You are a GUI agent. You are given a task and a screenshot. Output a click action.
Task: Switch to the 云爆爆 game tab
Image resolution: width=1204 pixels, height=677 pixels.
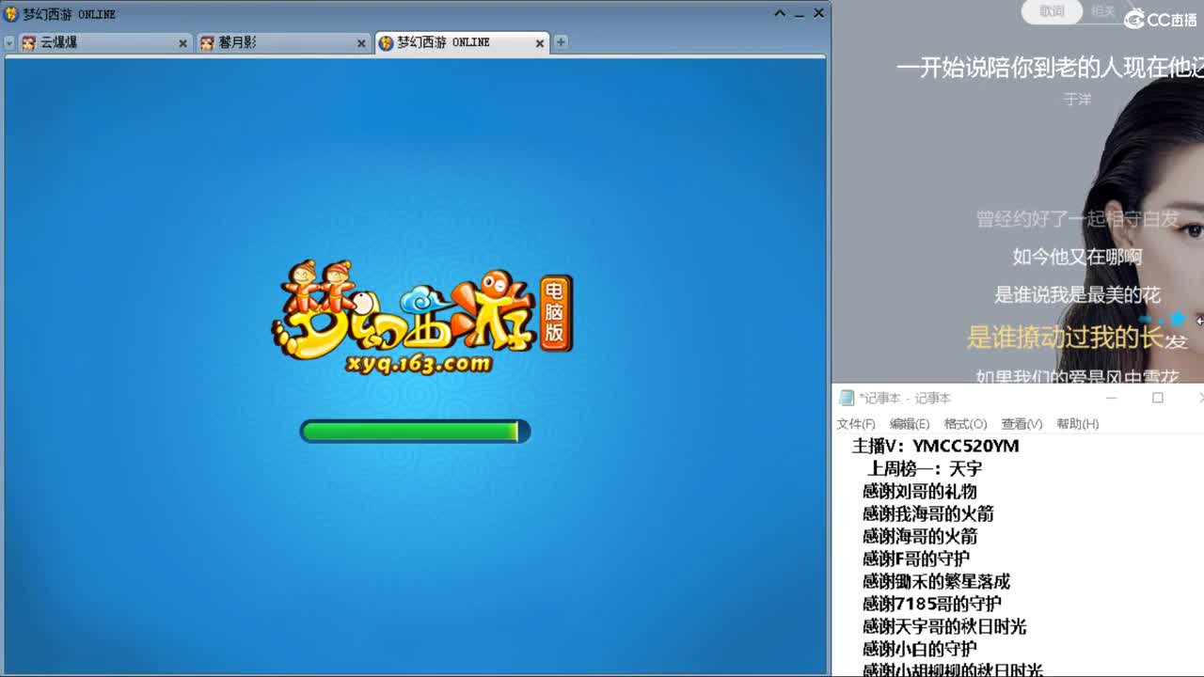[103, 43]
